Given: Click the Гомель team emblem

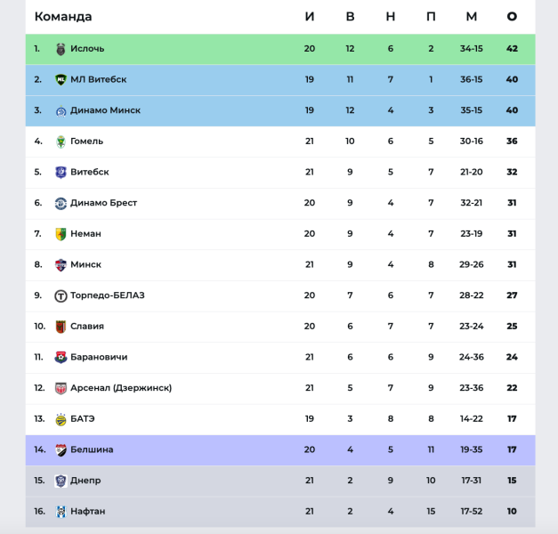Looking at the screenshot, I should pos(61,142).
